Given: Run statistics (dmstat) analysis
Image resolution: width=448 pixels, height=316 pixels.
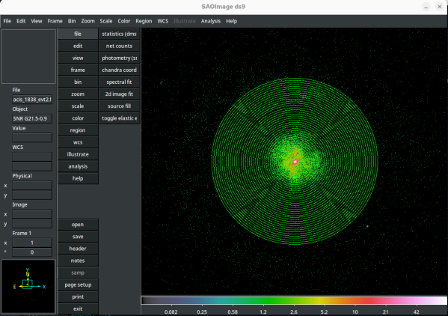Looking at the screenshot, I should coord(119,34).
